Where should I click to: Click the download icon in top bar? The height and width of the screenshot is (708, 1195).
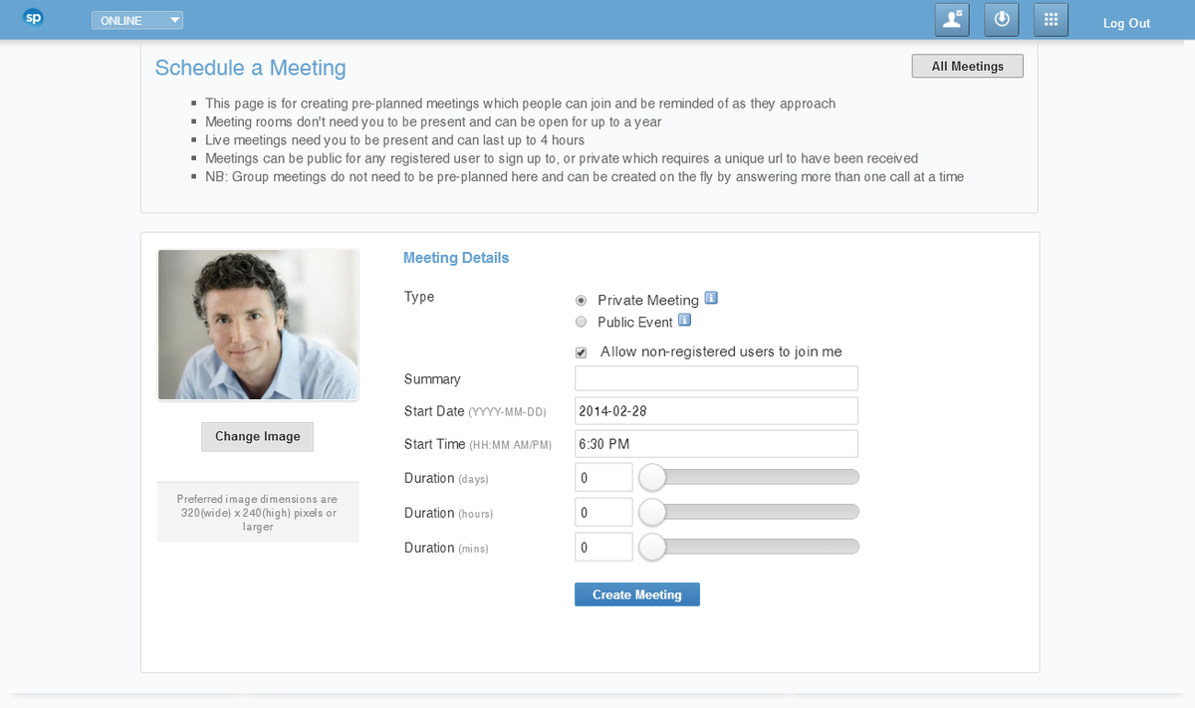pyautogui.click(x=1002, y=20)
